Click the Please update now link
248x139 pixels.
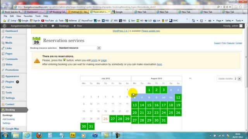click(151, 31)
